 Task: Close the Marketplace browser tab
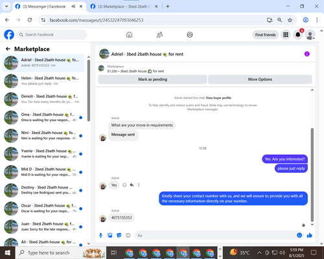pos(156,6)
